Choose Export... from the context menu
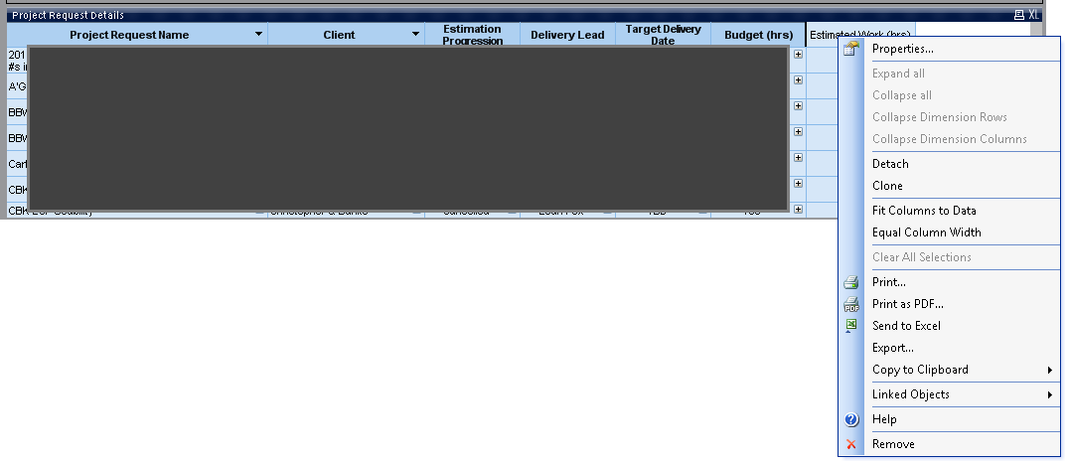 [x=962, y=348]
